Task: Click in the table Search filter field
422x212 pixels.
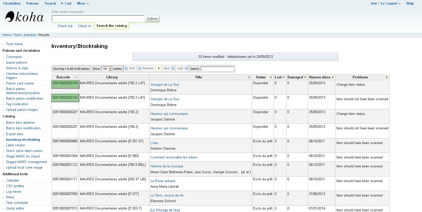Action: click(x=217, y=69)
